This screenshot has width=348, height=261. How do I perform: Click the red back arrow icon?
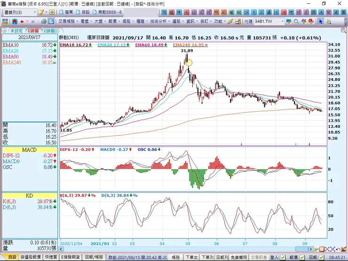coord(23,22)
